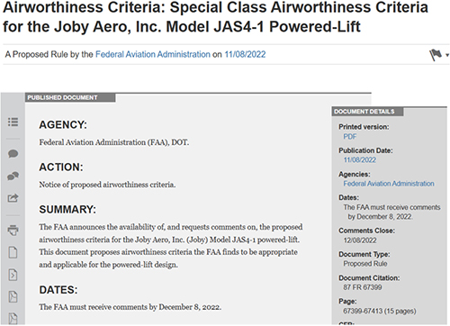450x326 pixels.
Task: Click the upper PDF file icon
Action: pyautogui.click(x=13, y=296)
